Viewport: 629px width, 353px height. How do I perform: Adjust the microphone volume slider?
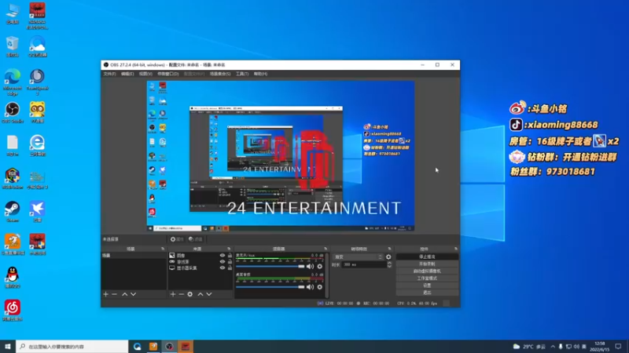point(270,266)
